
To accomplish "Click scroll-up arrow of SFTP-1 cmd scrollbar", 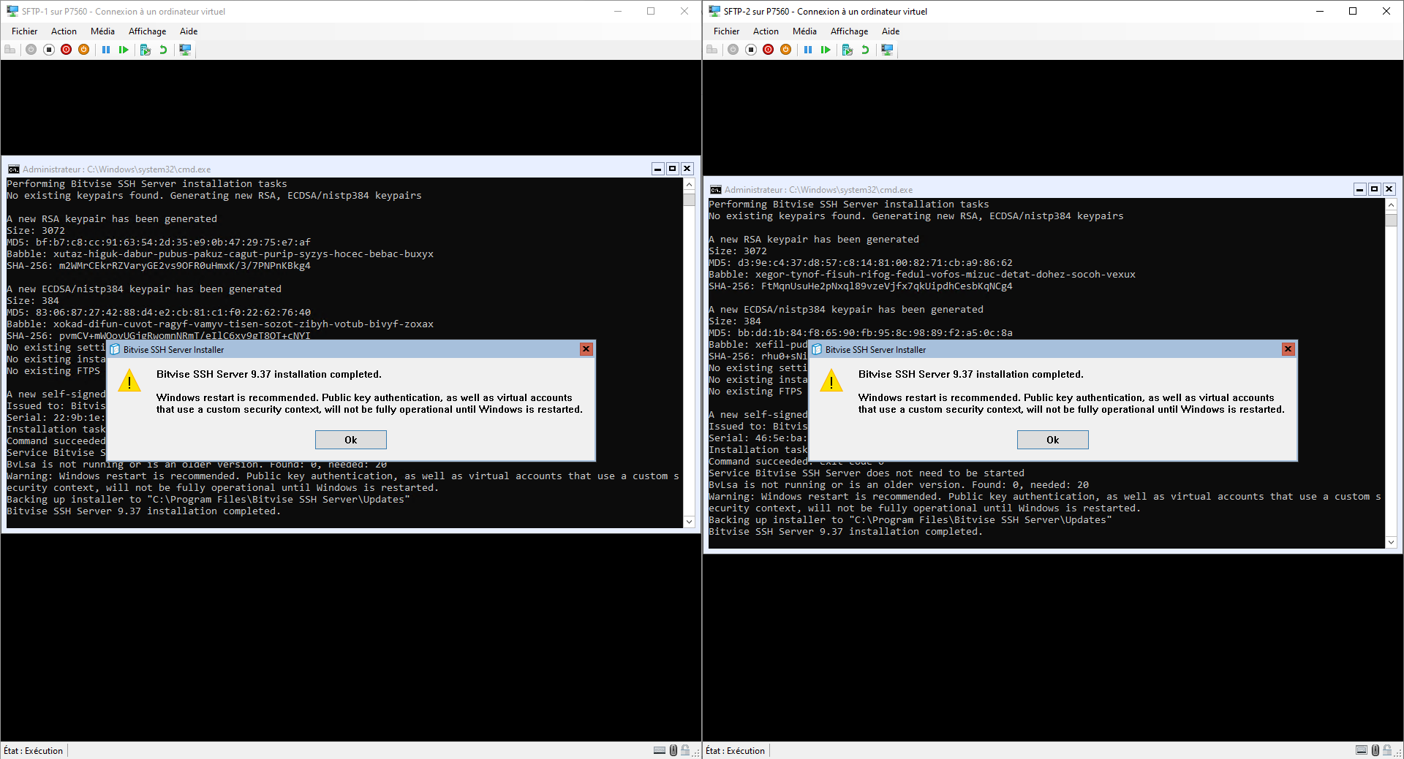I will (689, 184).
